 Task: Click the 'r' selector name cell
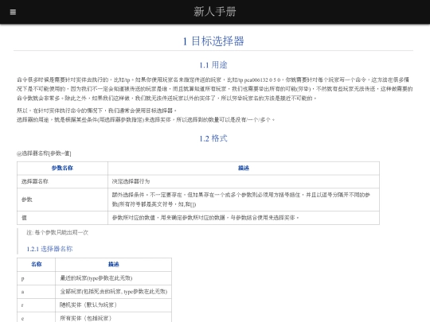point(36,305)
